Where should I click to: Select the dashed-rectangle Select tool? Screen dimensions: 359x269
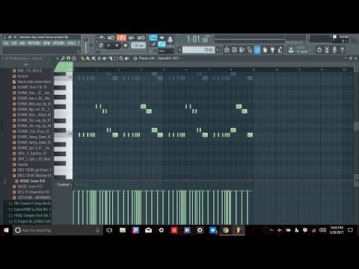tap(116, 58)
